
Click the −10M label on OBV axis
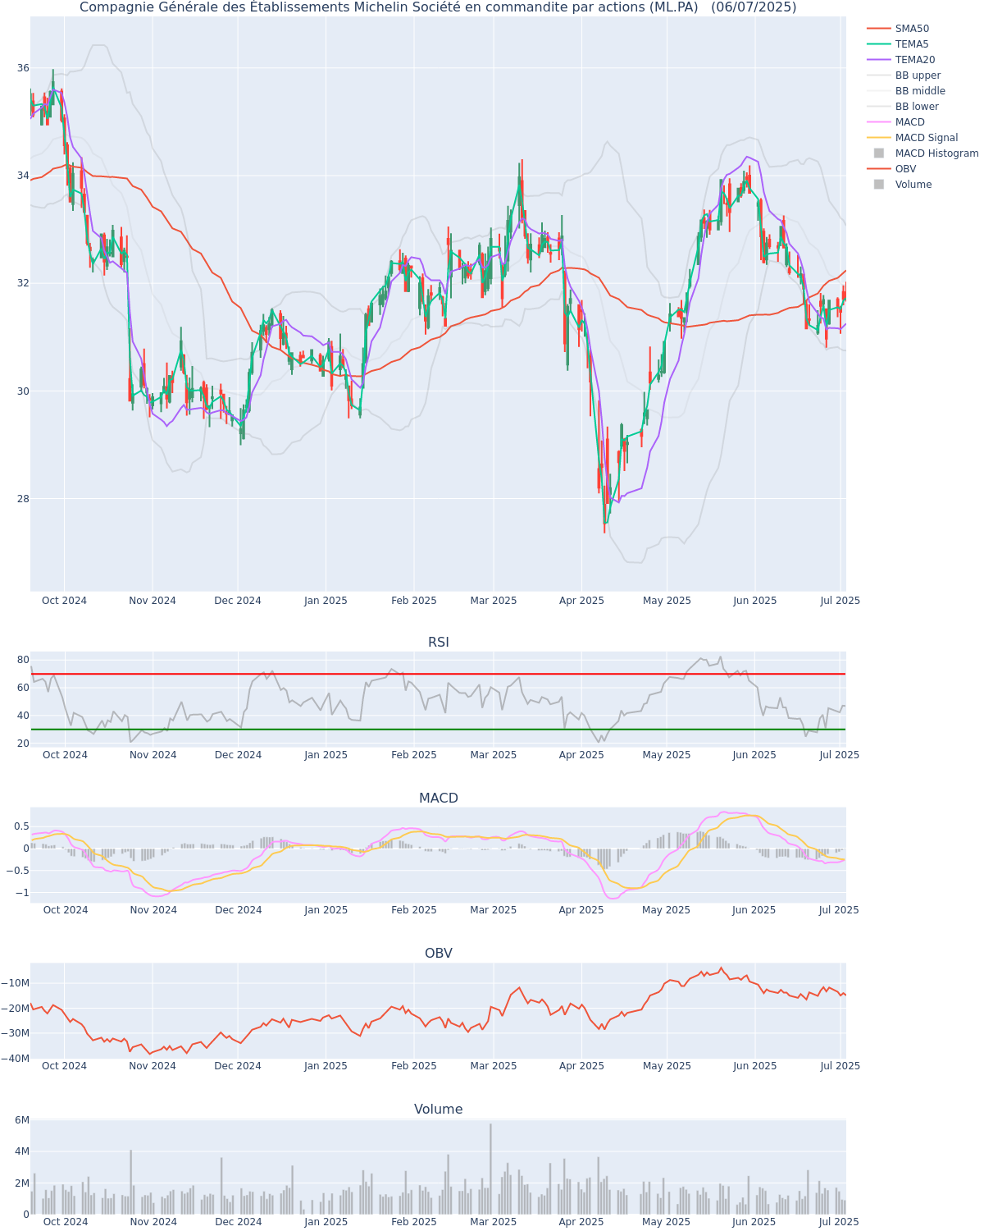tap(16, 983)
